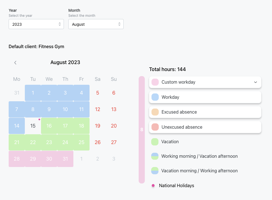Click the August 2023 calendar heading
The image size is (272, 200).
coord(65,62)
